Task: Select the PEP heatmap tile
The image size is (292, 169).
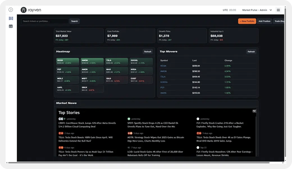Action: coord(68,71)
